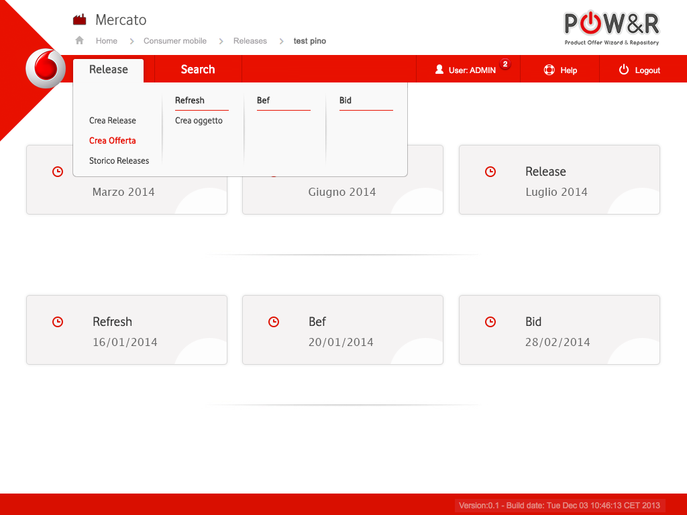Viewport: 687px width, 515px height.
Task: Click the Vodafone logo emblem
Action: pos(46,68)
